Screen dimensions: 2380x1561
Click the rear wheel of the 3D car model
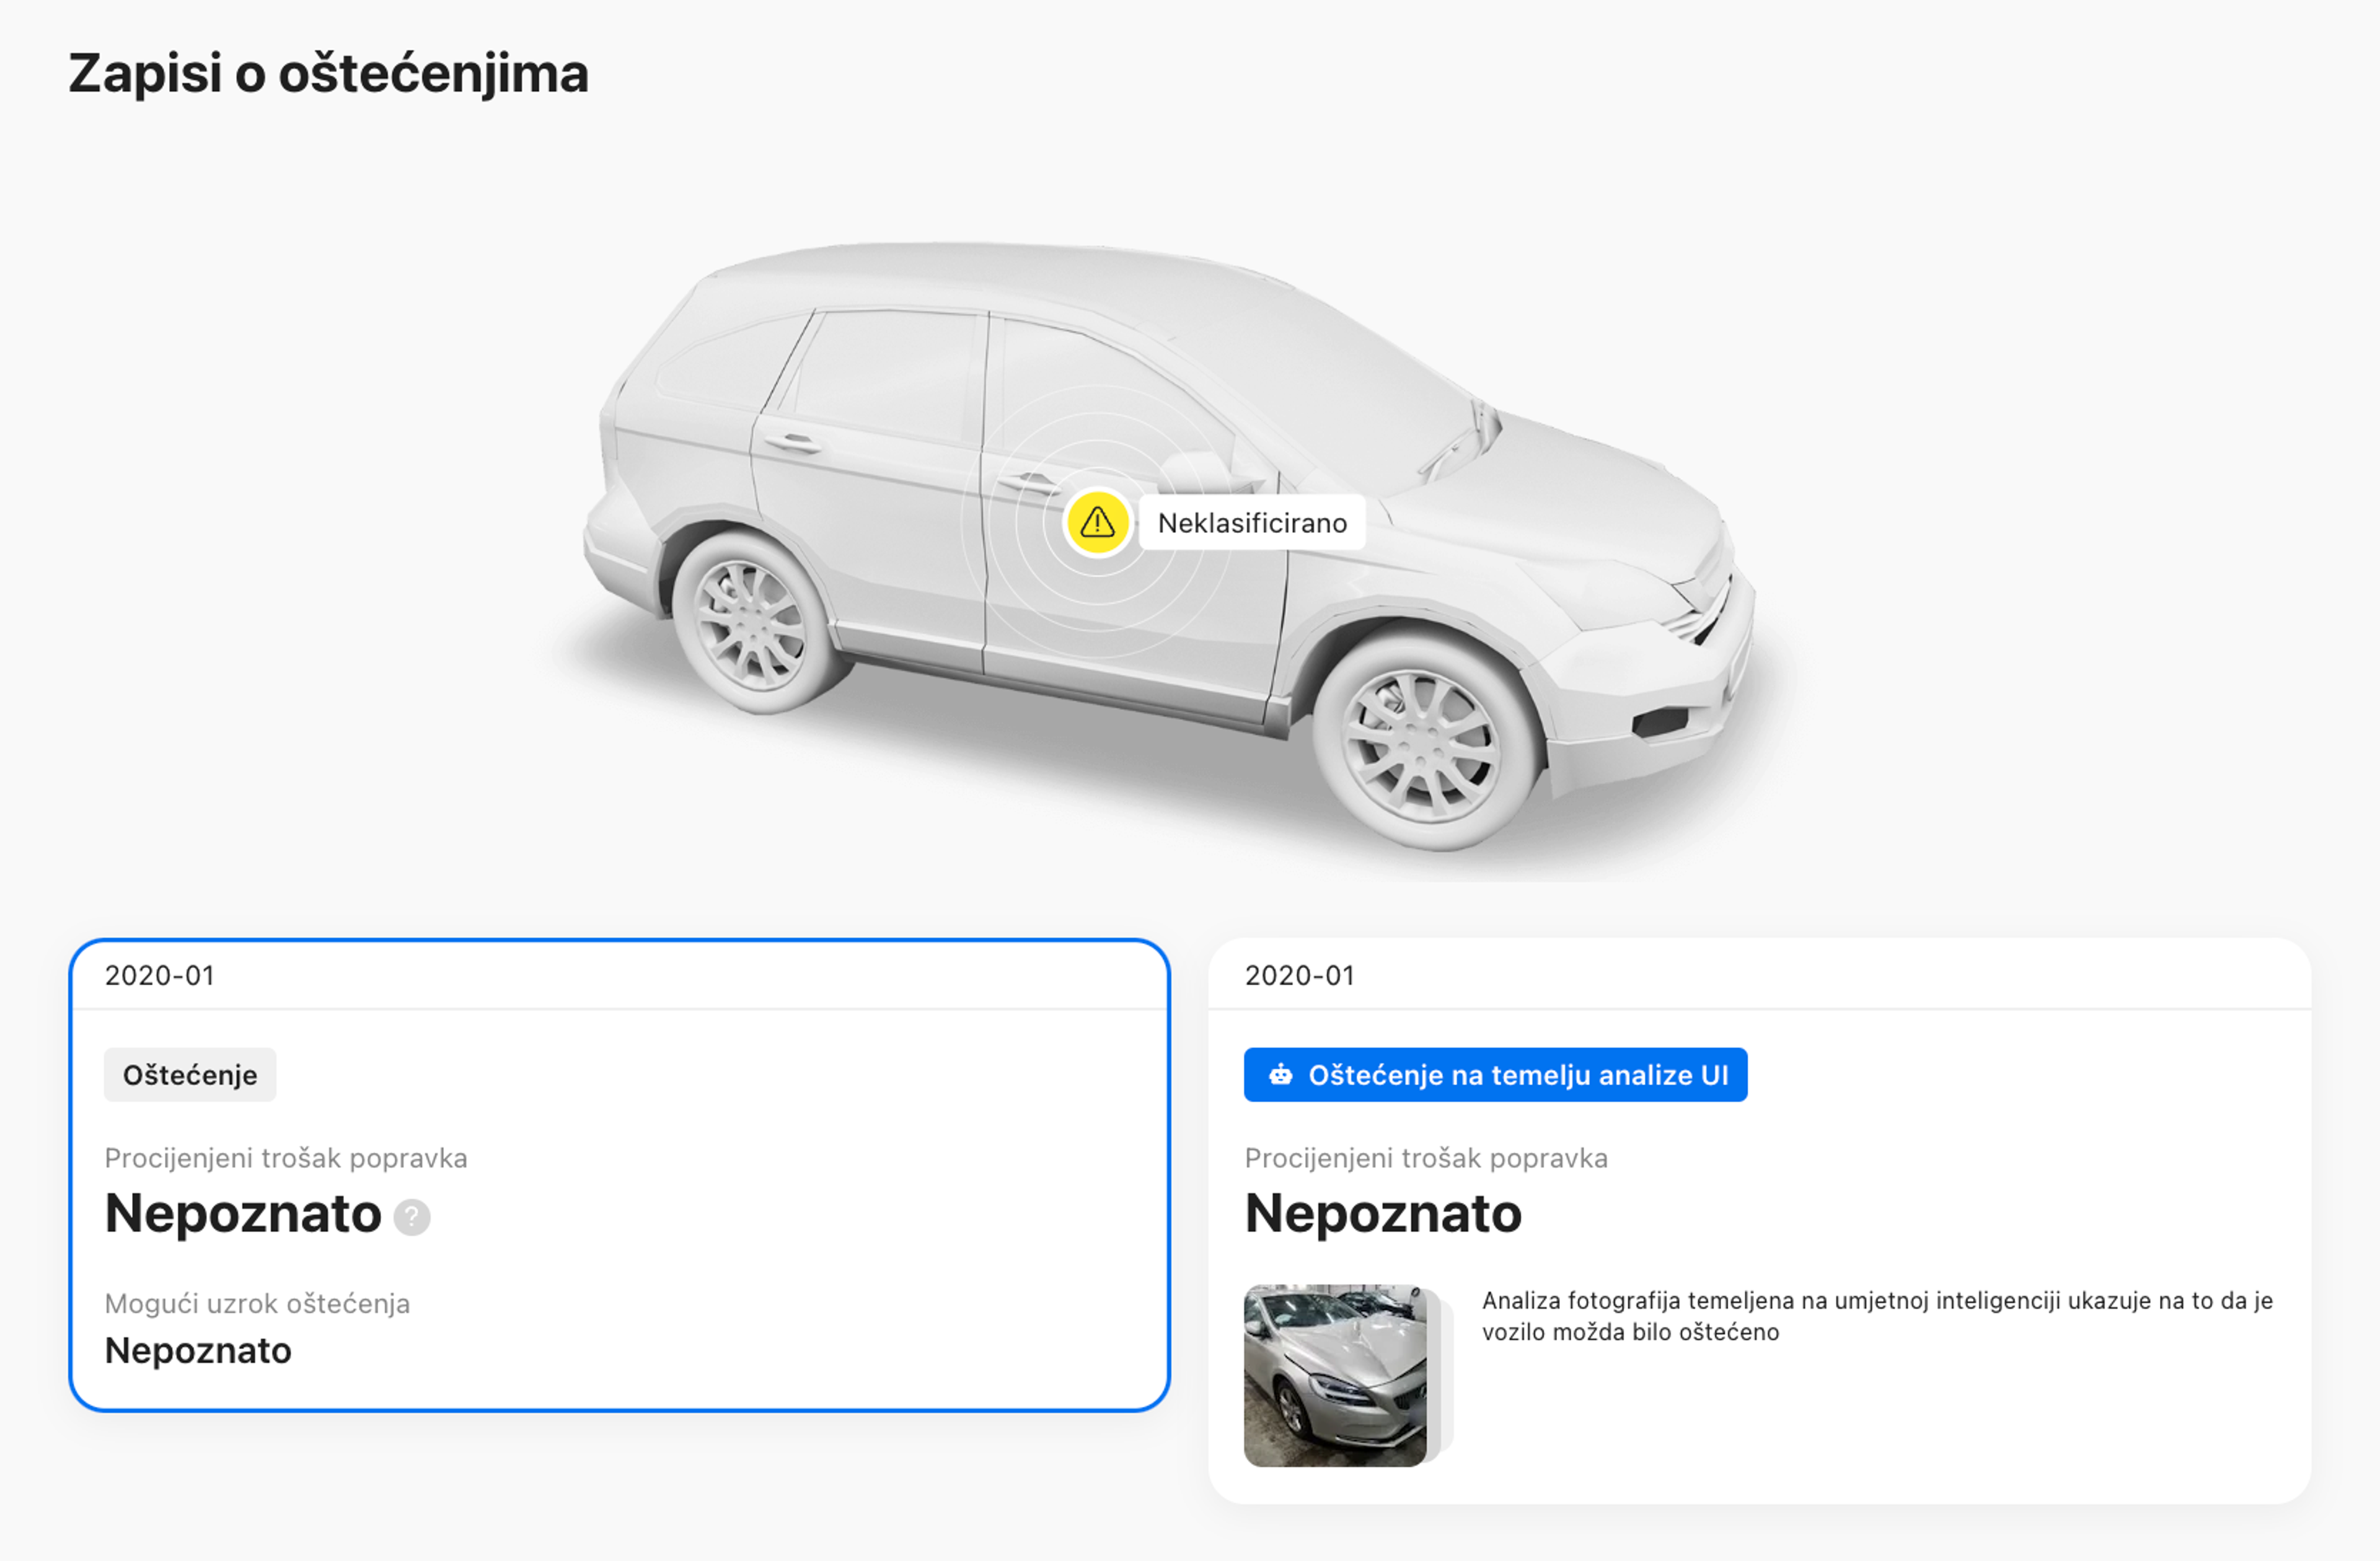751,625
